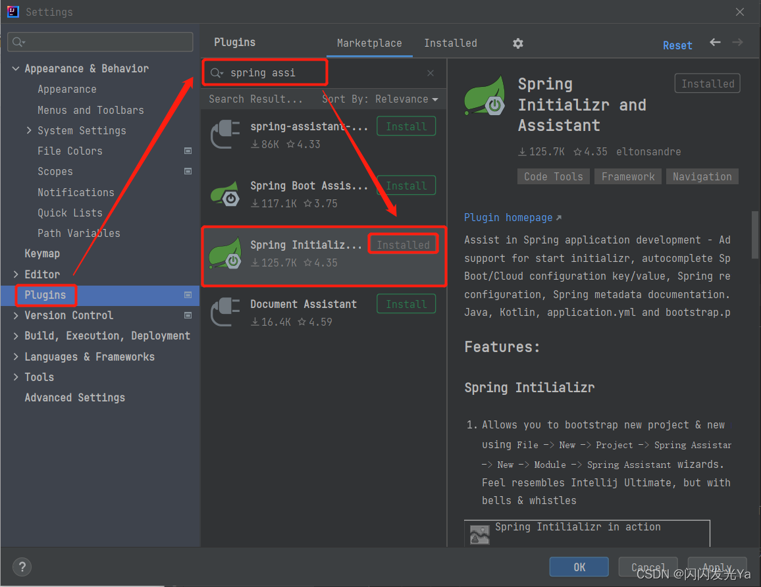
Task: Click the Framework tag
Action: pos(628,176)
